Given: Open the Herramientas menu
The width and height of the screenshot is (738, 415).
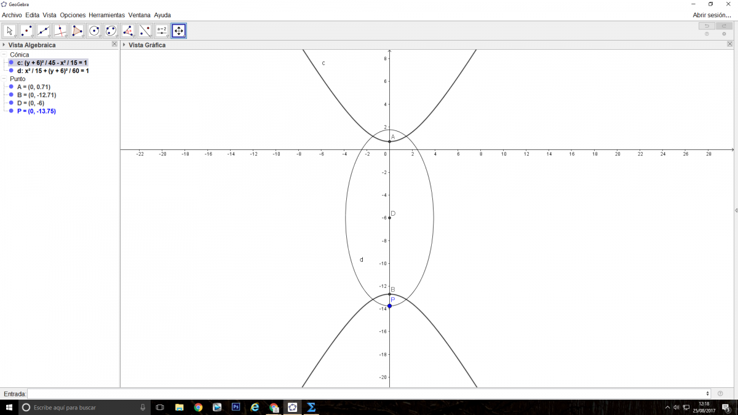Looking at the screenshot, I should [106, 15].
